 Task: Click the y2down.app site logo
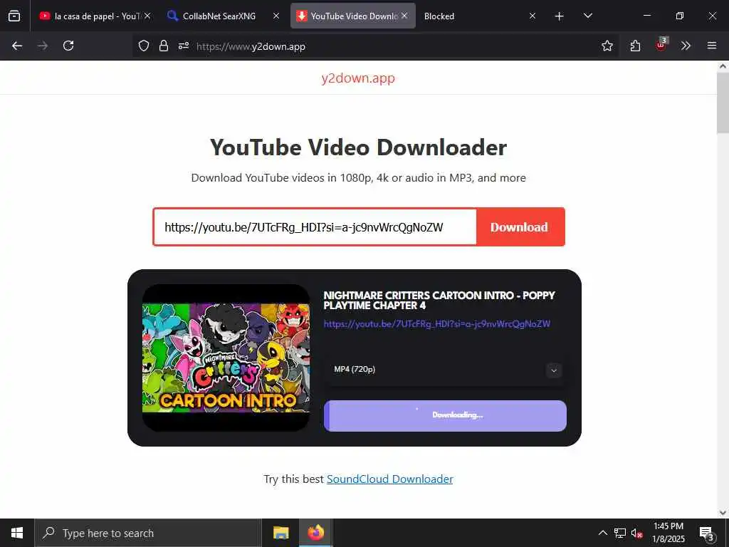coord(358,78)
